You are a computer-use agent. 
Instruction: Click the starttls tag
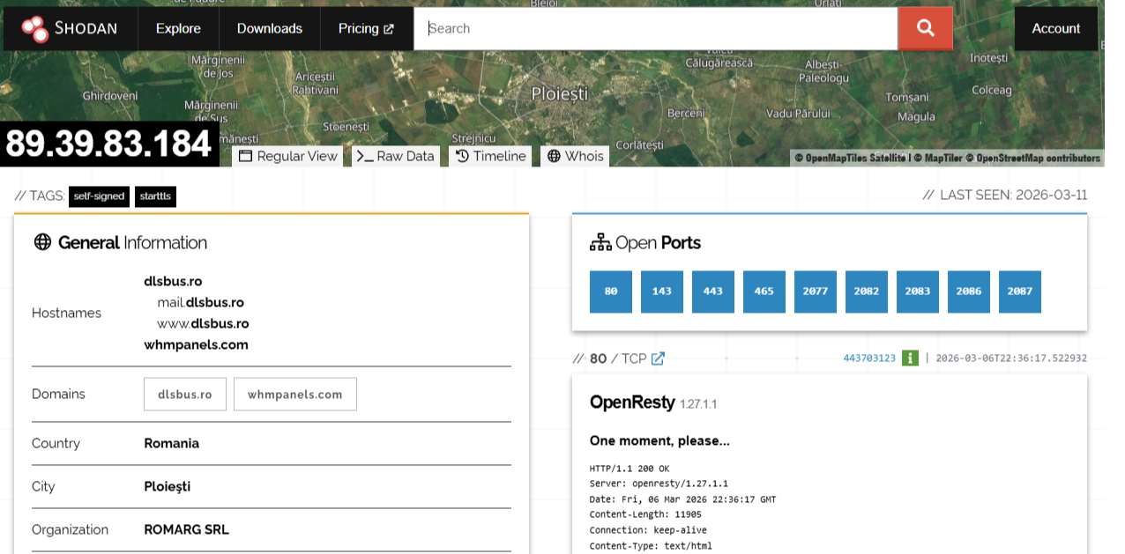pyautogui.click(x=156, y=196)
